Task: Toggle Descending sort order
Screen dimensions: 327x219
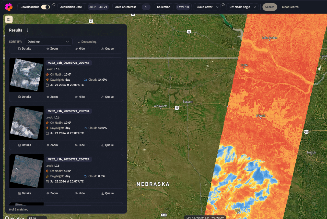Action: [87, 42]
